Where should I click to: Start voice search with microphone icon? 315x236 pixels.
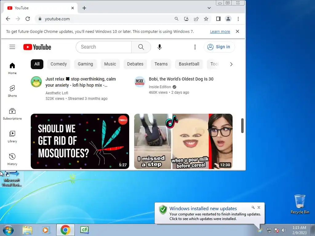160,47
